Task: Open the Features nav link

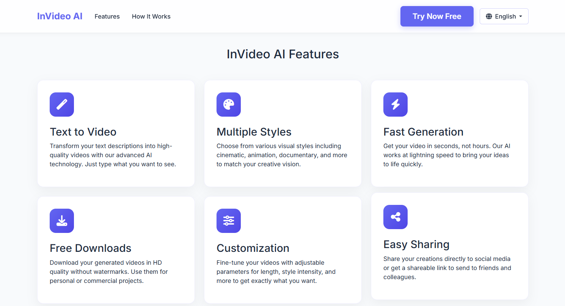Action: 107,16
